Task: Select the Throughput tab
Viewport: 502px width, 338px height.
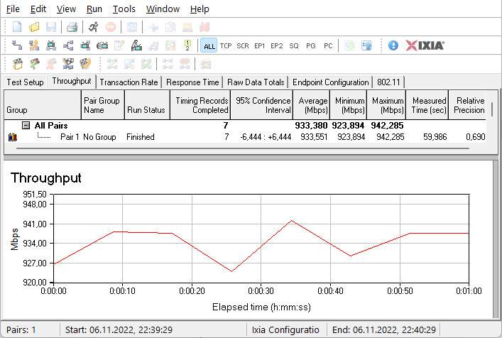Action: pyautogui.click(x=72, y=81)
